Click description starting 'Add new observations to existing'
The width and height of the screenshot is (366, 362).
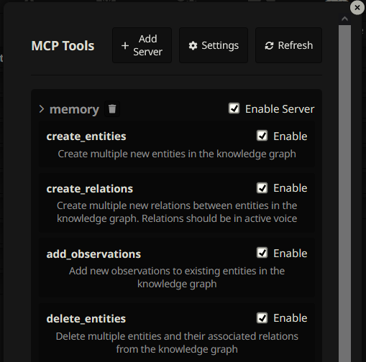(177, 277)
